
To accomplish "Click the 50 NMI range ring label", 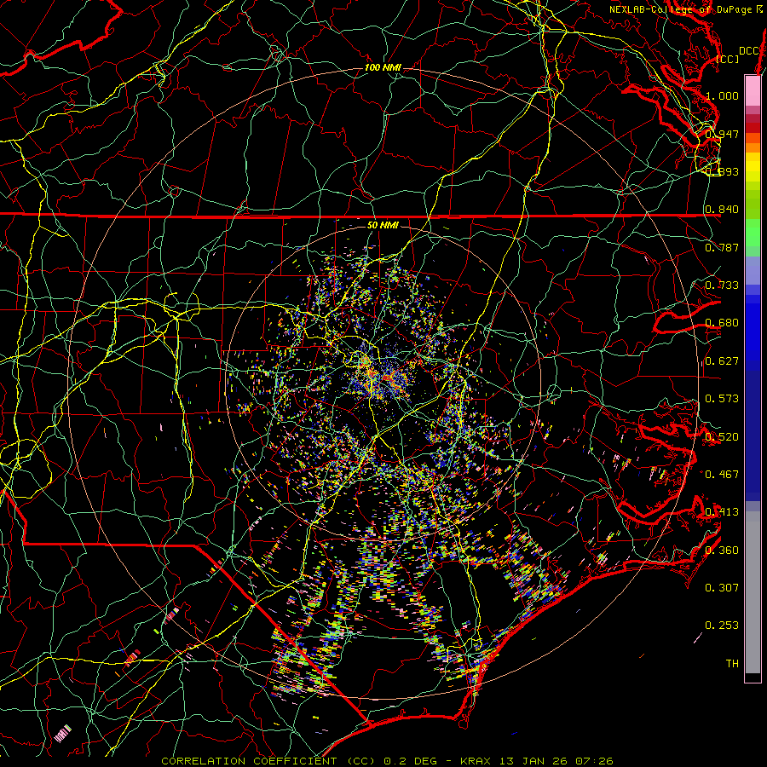I will click(383, 226).
